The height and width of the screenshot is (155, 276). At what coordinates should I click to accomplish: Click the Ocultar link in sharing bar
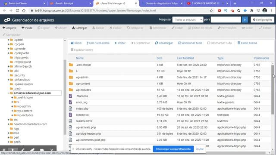tap(200, 149)
